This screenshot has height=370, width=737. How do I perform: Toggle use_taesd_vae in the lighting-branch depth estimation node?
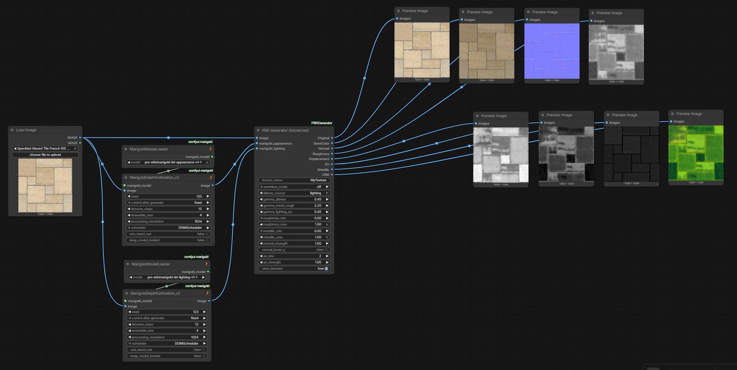pyautogui.click(x=204, y=350)
